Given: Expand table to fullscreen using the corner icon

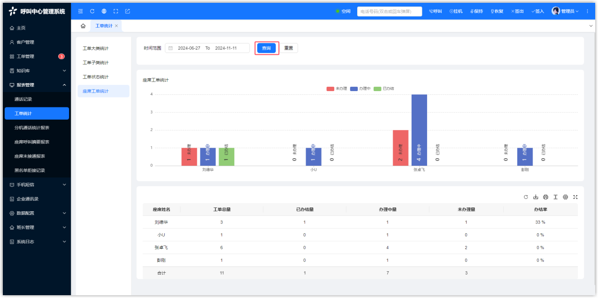Looking at the screenshot, I should 575,197.
